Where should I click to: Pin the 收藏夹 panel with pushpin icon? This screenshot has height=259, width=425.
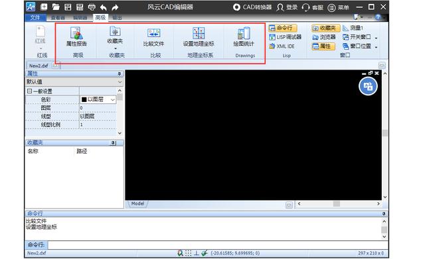114,142
